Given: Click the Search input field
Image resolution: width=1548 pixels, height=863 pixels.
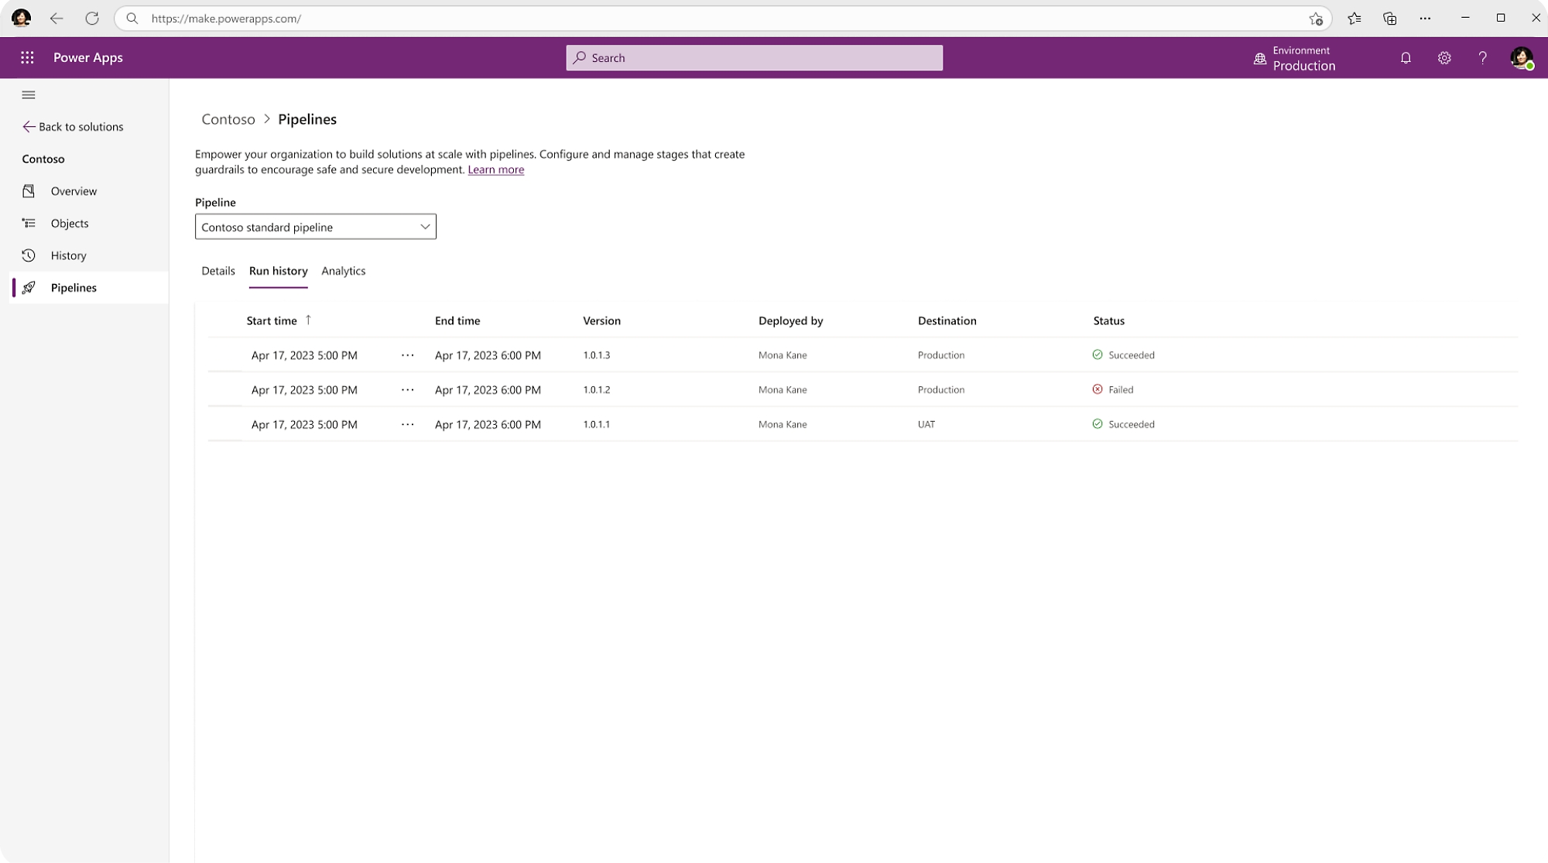Looking at the screenshot, I should tap(755, 57).
